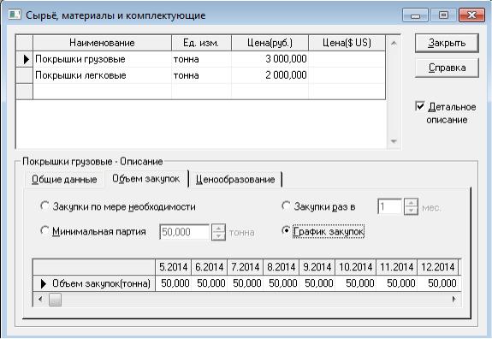492x339 pixels.
Task: Click the 11.2014 column header
Action: coord(397,267)
